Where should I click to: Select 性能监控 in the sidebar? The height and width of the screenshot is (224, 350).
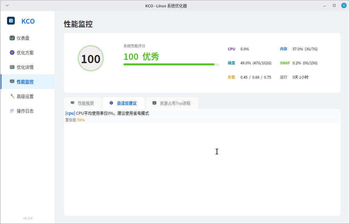point(28,82)
